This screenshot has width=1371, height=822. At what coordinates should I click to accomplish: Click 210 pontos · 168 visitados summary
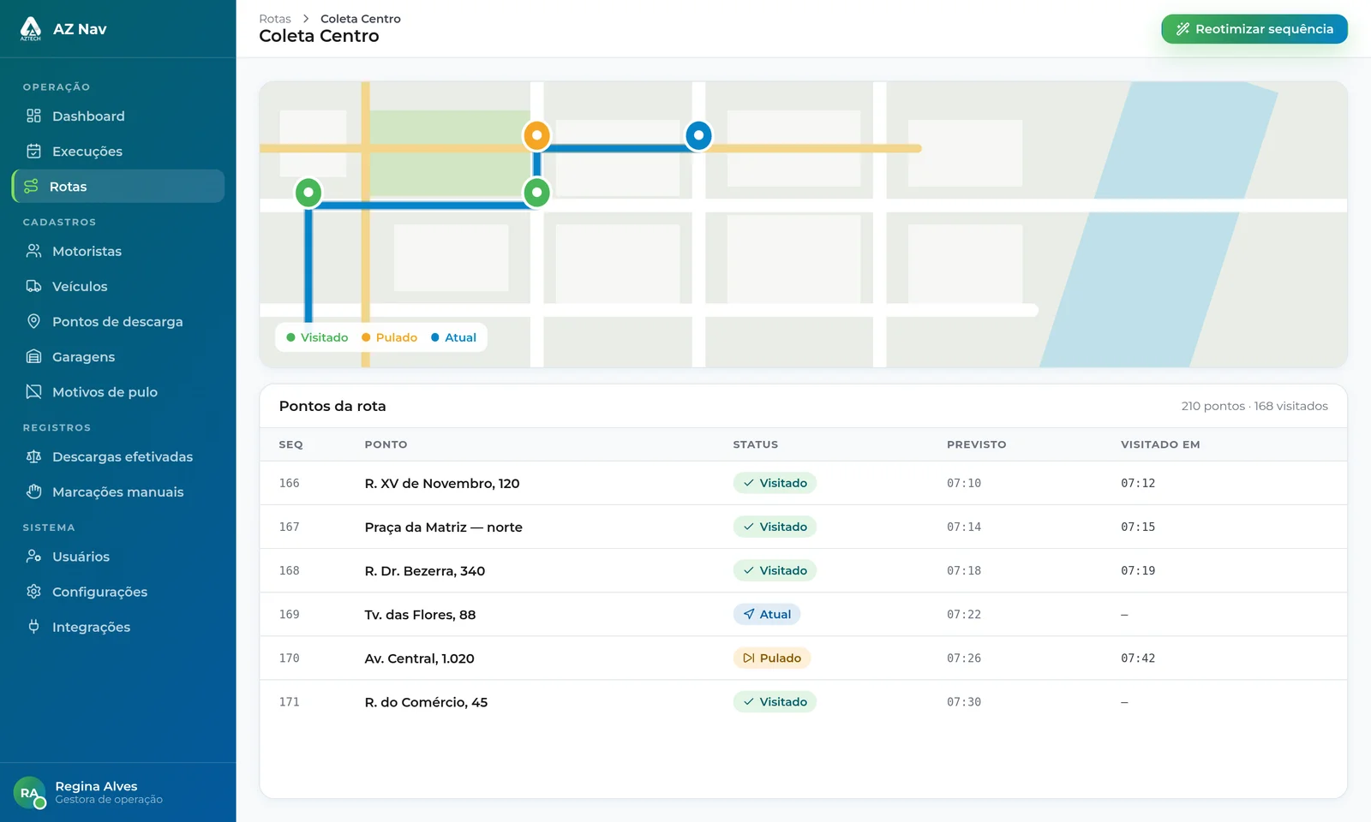coord(1254,406)
